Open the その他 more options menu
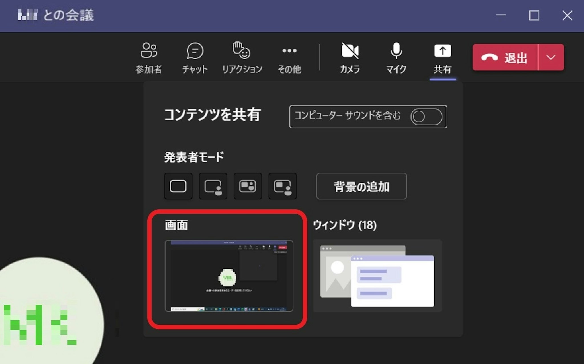The width and height of the screenshot is (584, 364). pyautogui.click(x=289, y=58)
